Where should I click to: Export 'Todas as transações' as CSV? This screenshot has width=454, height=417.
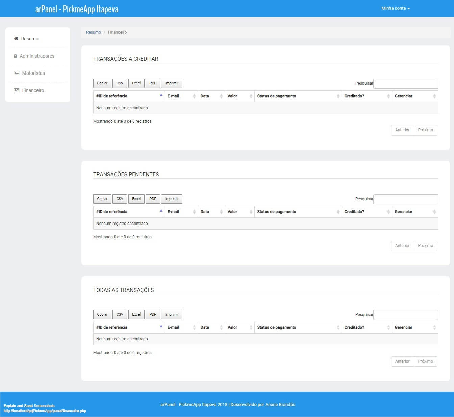[120, 315]
